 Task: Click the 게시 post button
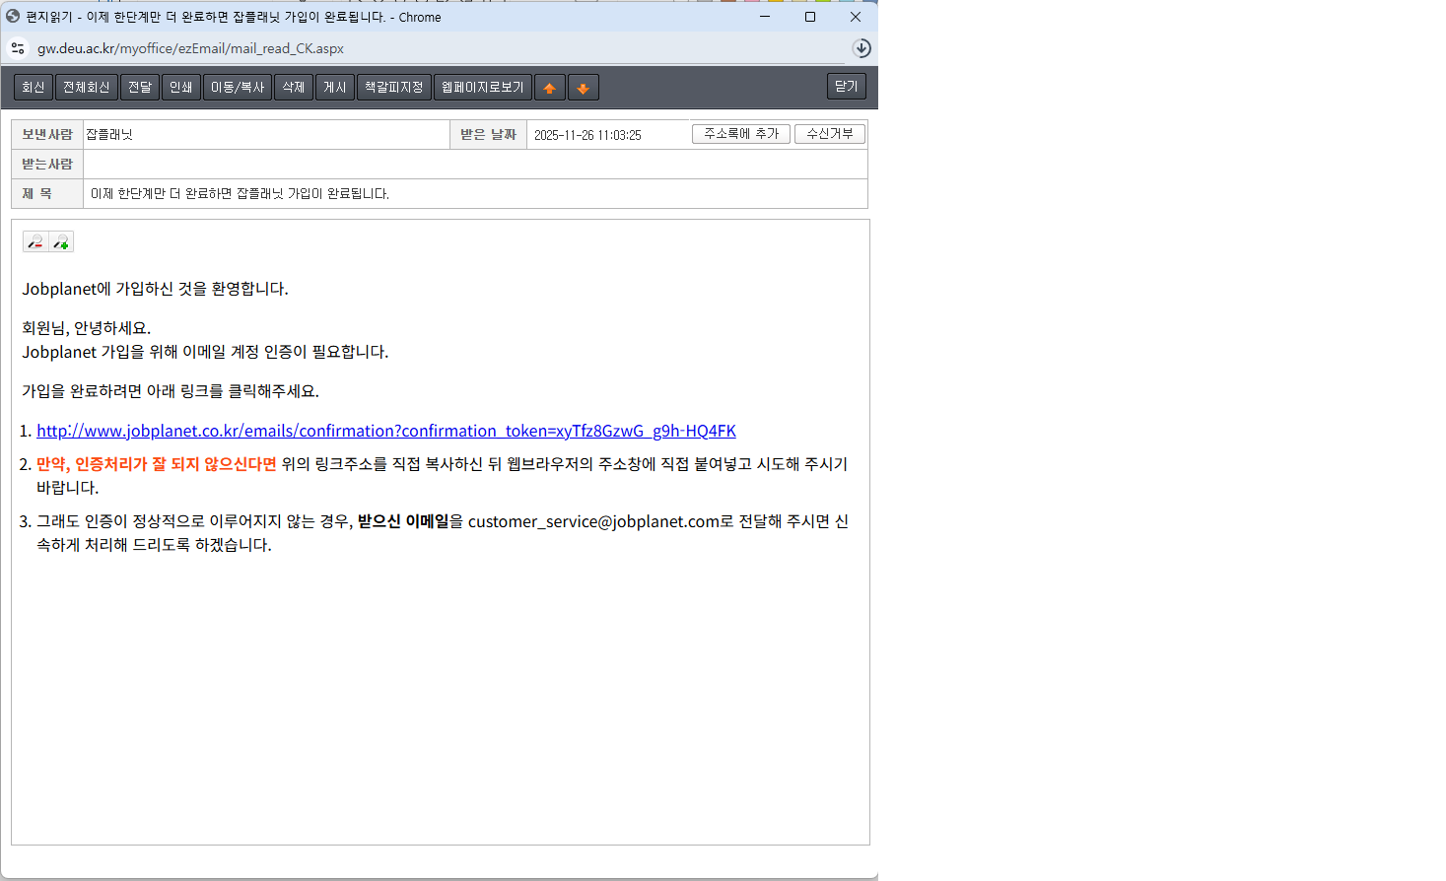point(335,88)
